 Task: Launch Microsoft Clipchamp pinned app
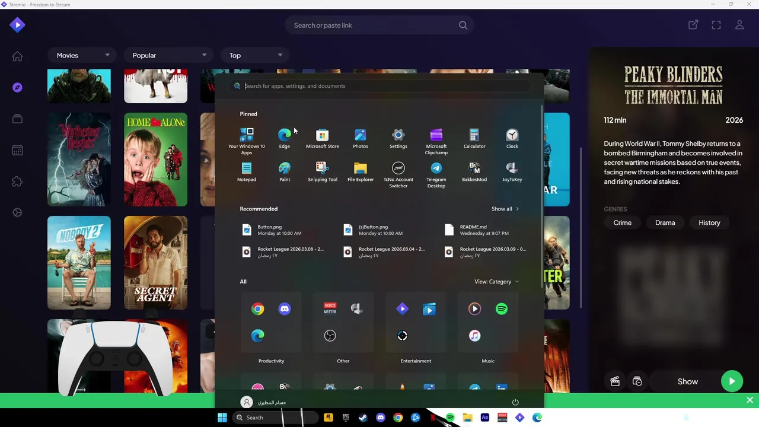[436, 141]
